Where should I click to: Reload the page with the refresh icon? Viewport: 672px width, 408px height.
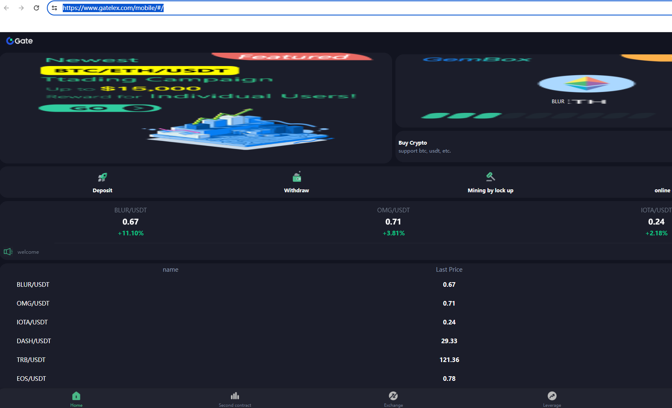[x=36, y=8]
